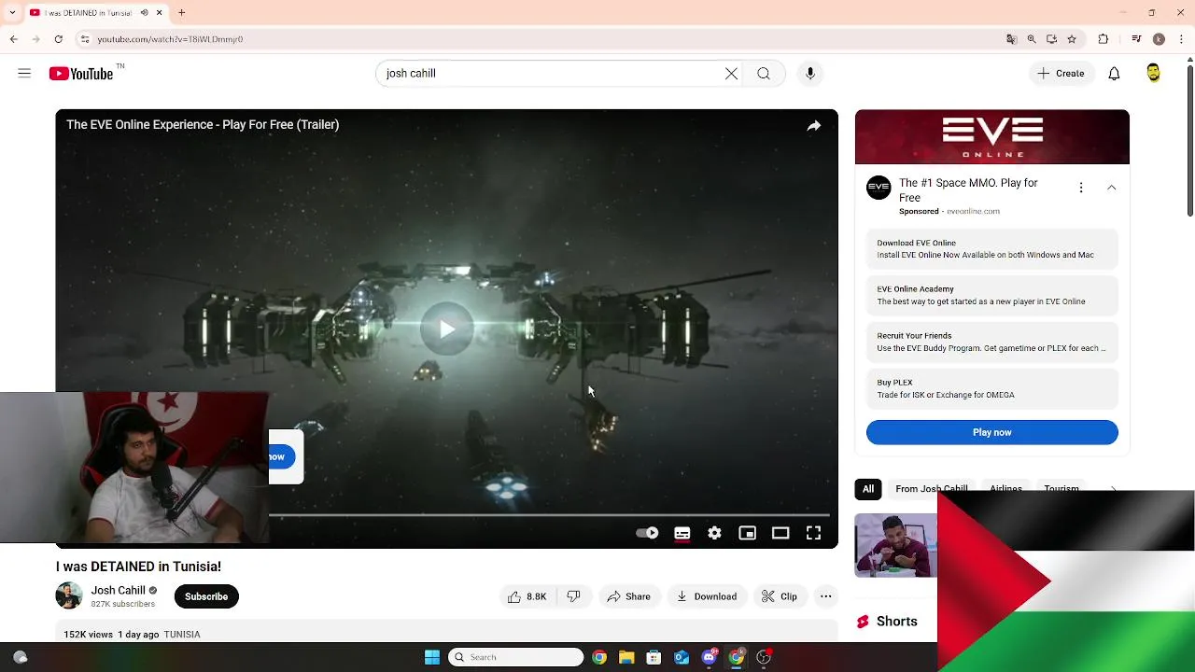Play the video with the center play button

[x=446, y=329]
